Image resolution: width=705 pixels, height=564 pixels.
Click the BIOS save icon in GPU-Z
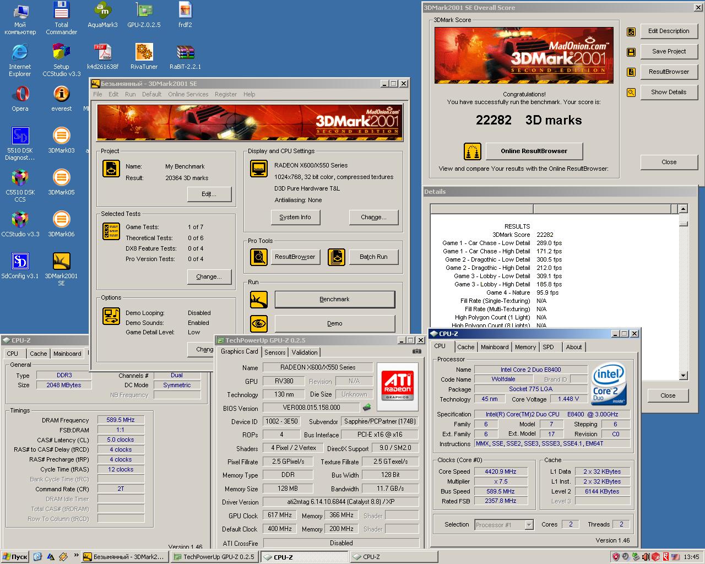click(x=366, y=408)
